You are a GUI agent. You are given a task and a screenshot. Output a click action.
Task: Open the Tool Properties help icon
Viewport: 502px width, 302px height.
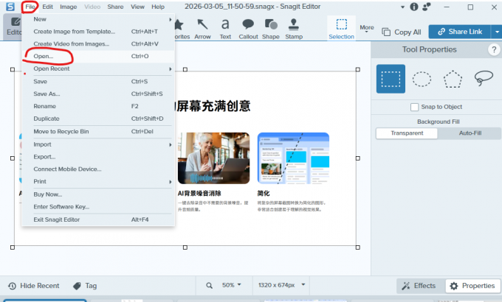tap(494, 50)
